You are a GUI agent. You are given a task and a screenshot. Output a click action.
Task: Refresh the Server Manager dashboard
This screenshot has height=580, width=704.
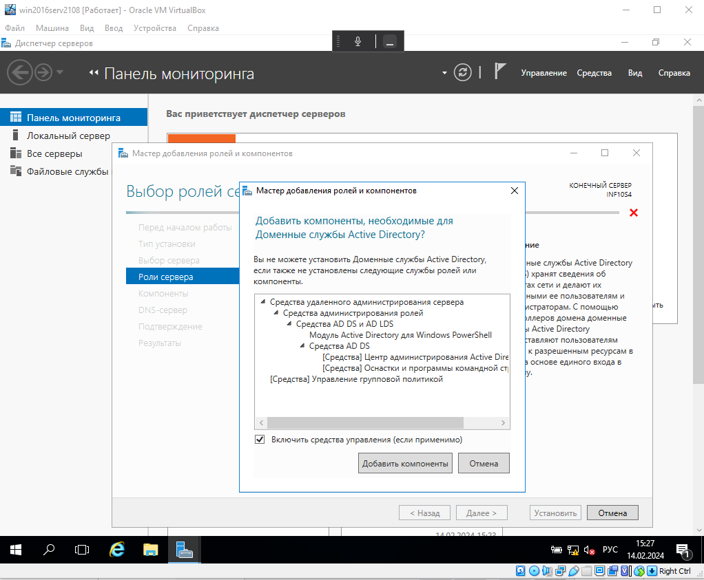462,72
